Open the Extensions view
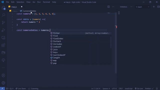Viewport: 160px width, 90px height. click(3, 45)
